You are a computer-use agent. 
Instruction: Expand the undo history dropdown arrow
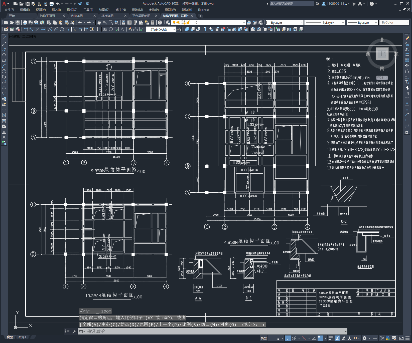[84, 23]
